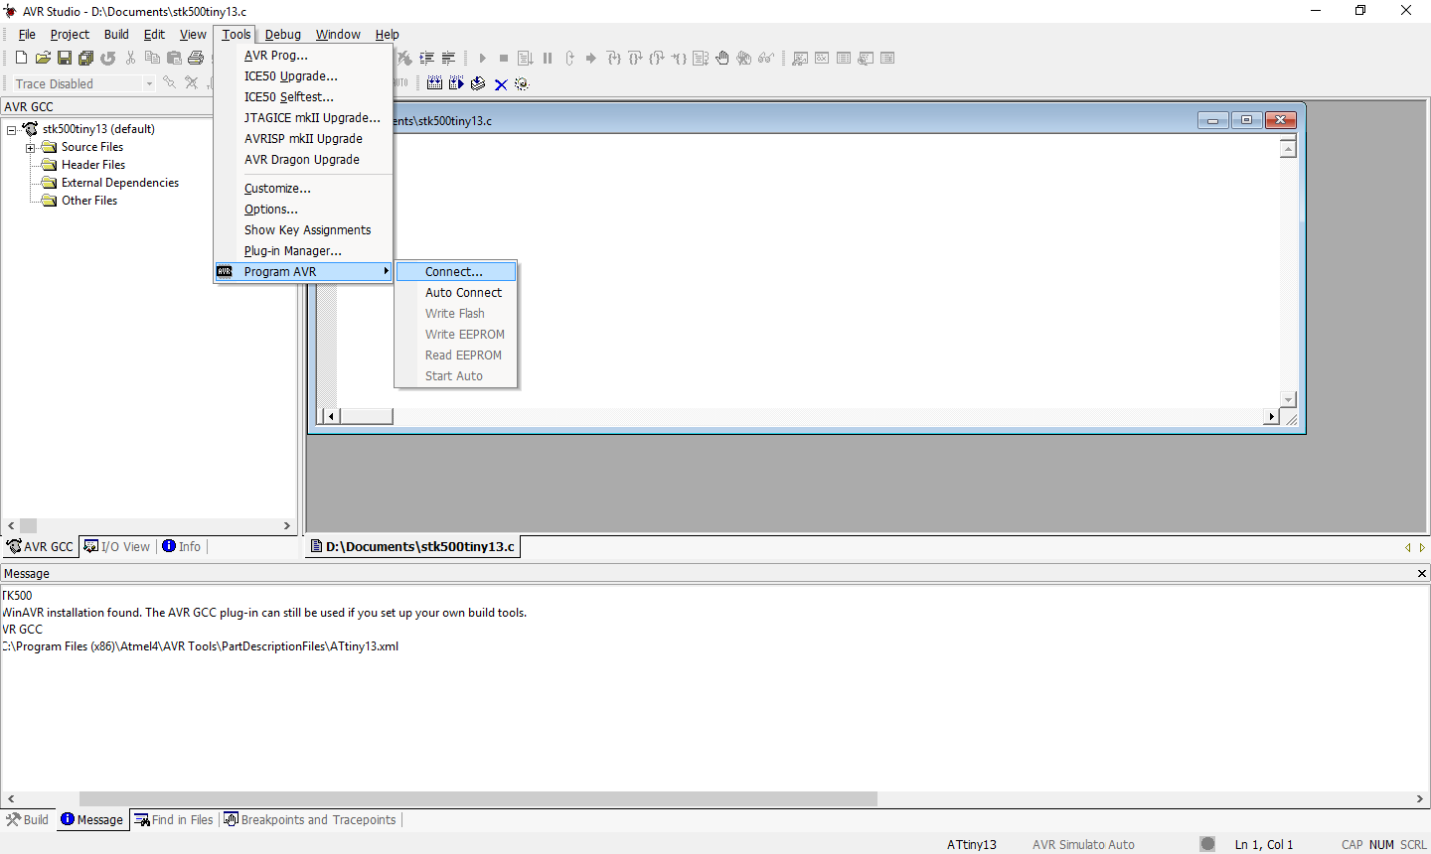
Task: Click the Message panel horizontal scrollbar
Action: click(x=477, y=799)
